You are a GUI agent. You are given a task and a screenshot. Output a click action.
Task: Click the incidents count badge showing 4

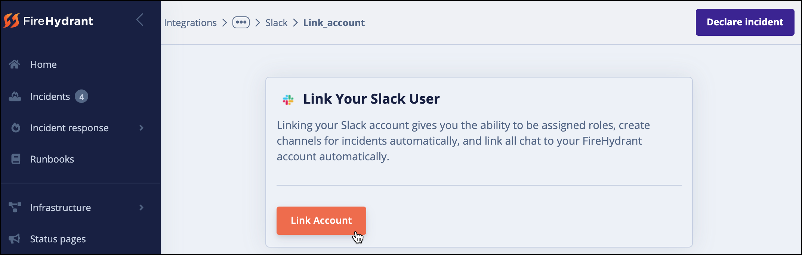82,96
